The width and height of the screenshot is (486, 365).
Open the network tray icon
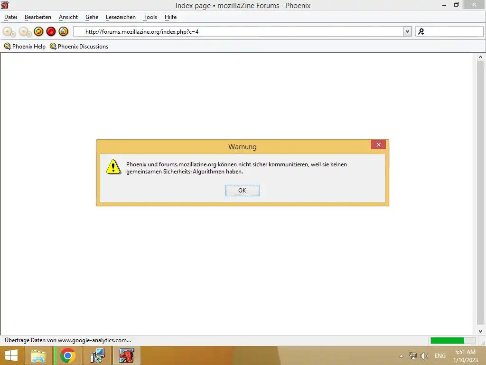pos(412,355)
